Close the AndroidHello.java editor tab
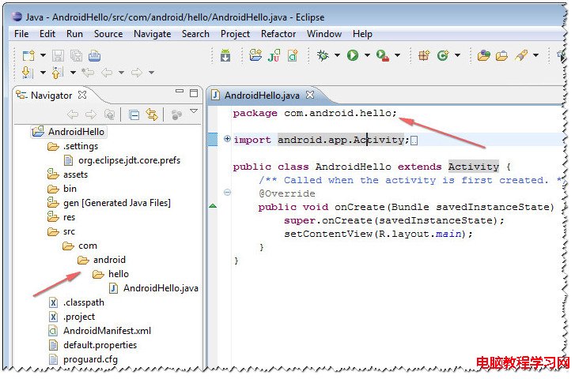Screen dimensions: 575x379 (310, 95)
